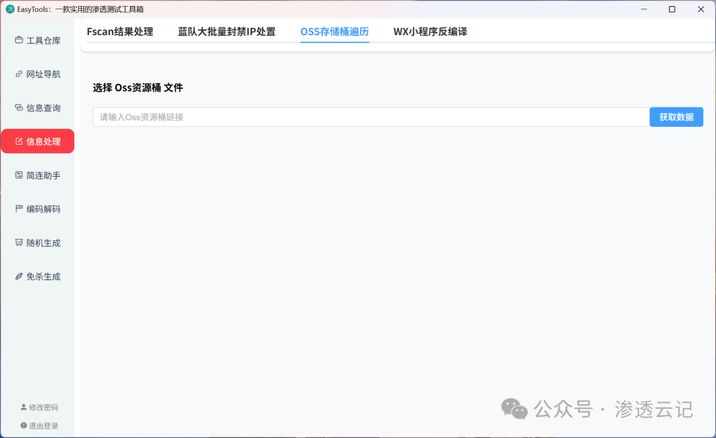Viewport: 716px width, 438px height.
Task: Click the user icon beside 修改密码
Action: click(24, 407)
